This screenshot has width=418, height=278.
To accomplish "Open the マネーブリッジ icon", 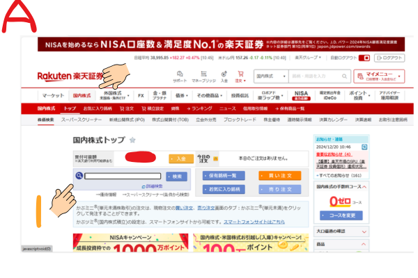I will [x=203, y=76].
